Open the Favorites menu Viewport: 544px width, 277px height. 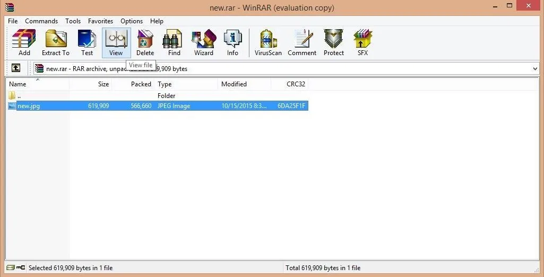[x=101, y=21]
